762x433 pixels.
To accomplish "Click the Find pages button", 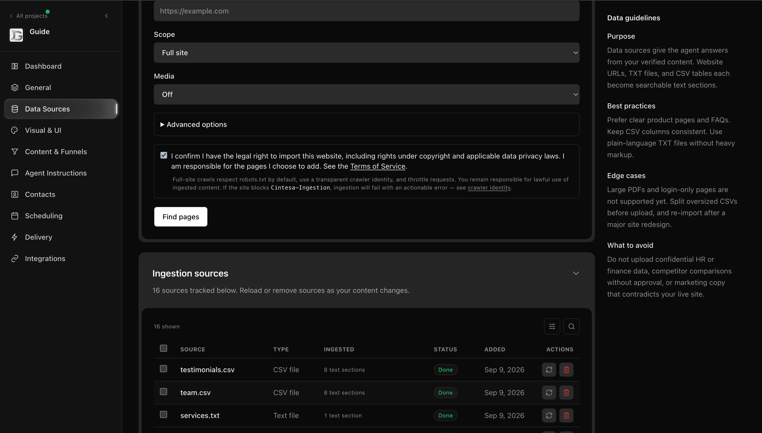I will pyautogui.click(x=181, y=217).
